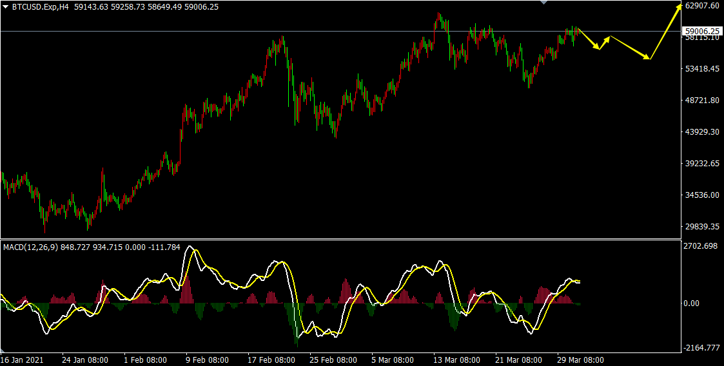
Task: Click the 29839.35 price axis label
Action: (x=702, y=227)
